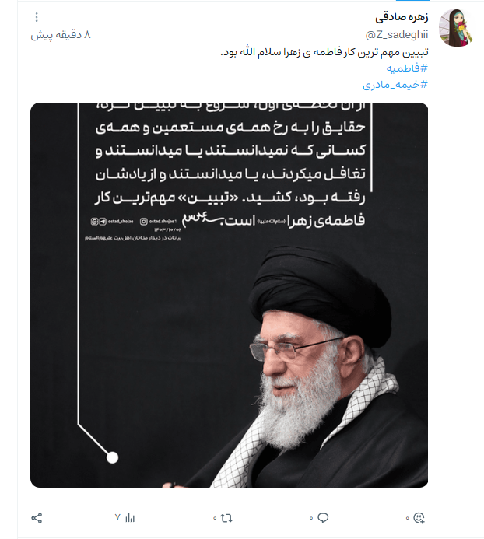Add a reaction with the smiley-plus icon
This screenshot has width=484, height=539.
click(419, 518)
